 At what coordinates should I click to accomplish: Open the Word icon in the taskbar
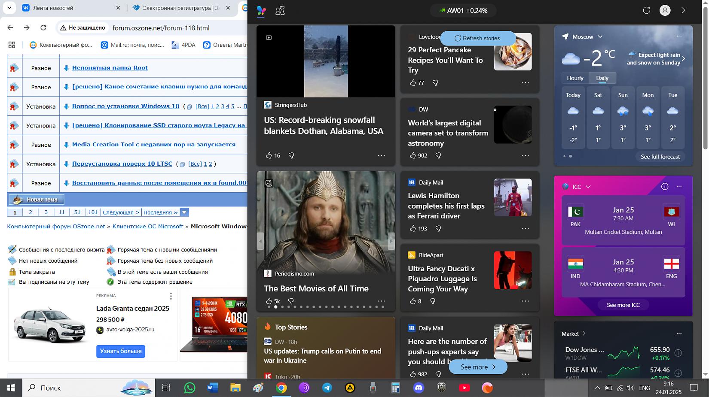click(x=212, y=388)
